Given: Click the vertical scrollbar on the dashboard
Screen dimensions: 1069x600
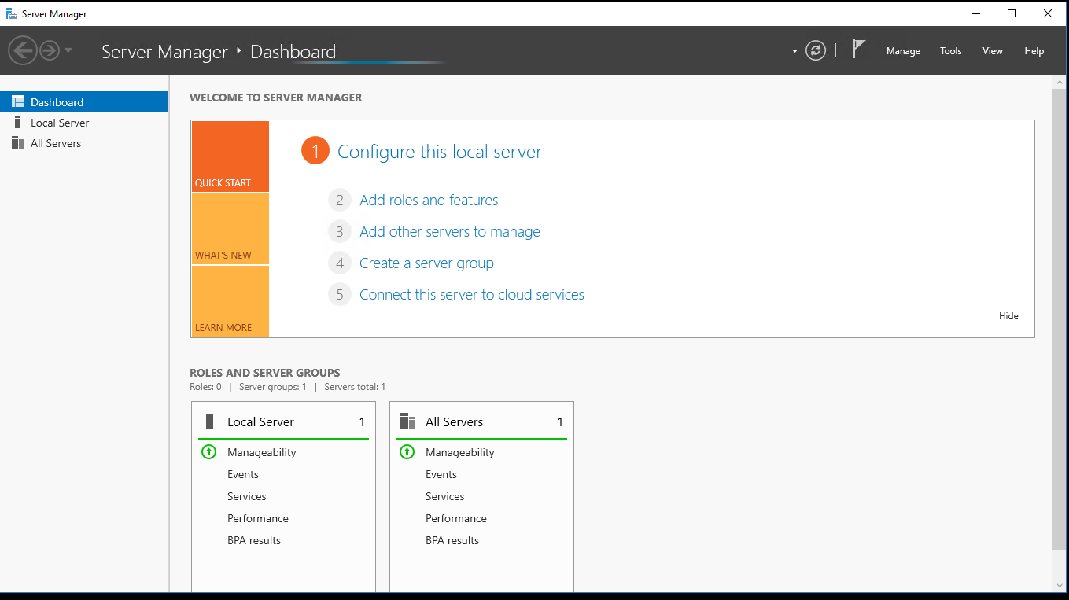Looking at the screenshot, I should pos(1059,315).
